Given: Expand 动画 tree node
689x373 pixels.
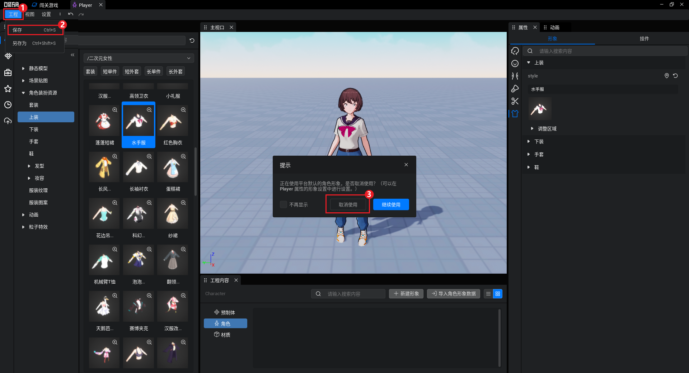Looking at the screenshot, I should pyautogui.click(x=23, y=214).
